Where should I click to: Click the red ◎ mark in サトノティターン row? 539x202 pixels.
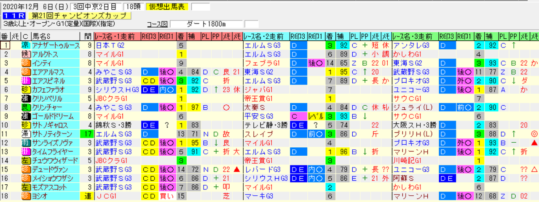534,134
